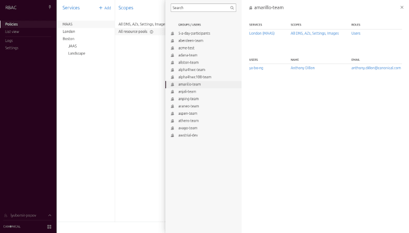This screenshot has width=409, height=233.
Task: Select alpha4hwc100-team group name
Action: [195, 77]
